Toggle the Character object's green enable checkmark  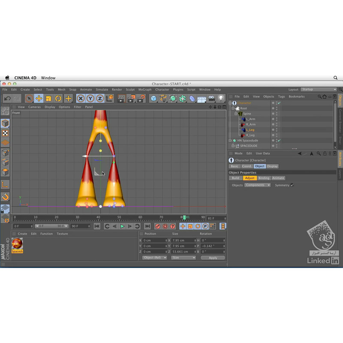click(279, 103)
